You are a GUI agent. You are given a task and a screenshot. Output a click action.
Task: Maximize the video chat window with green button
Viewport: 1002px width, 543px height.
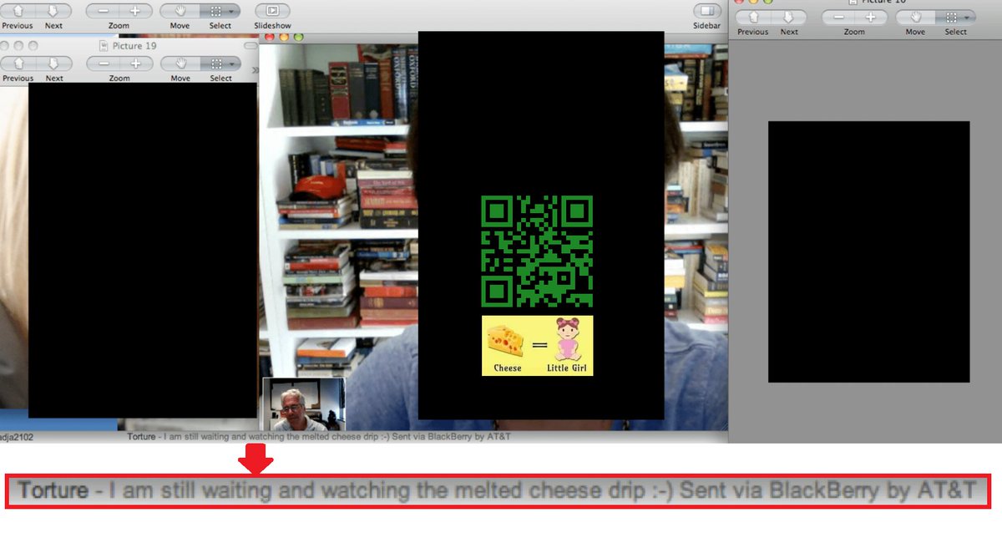click(297, 38)
